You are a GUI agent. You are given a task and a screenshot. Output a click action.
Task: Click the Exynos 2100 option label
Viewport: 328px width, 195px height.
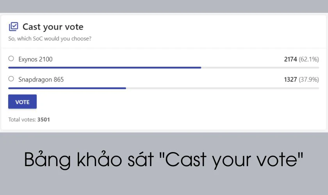(x=36, y=59)
